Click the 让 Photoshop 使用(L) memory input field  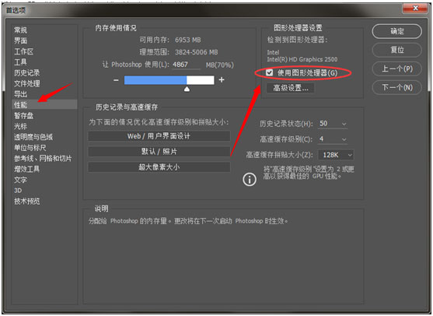(187, 65)
